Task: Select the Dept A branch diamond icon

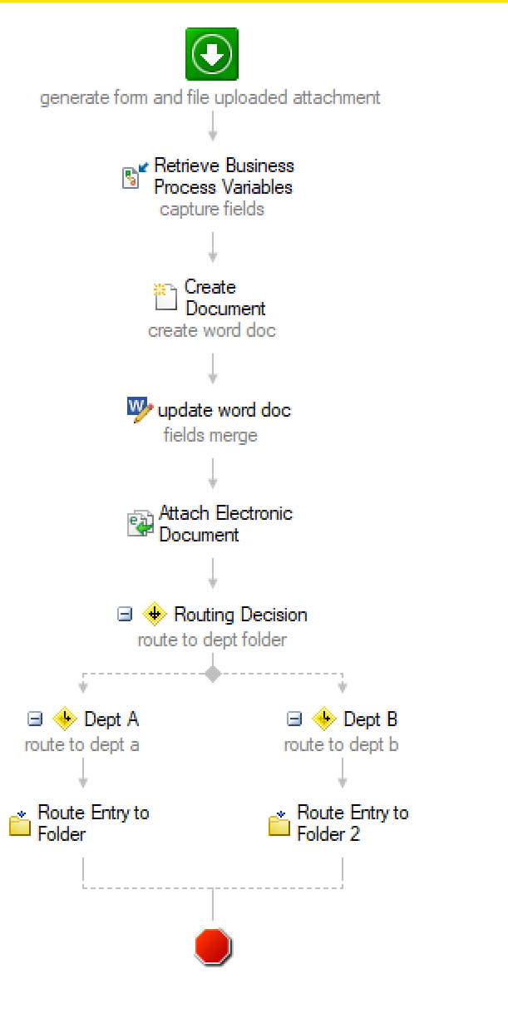Action: pyautogui.click(x=64, y=719)
